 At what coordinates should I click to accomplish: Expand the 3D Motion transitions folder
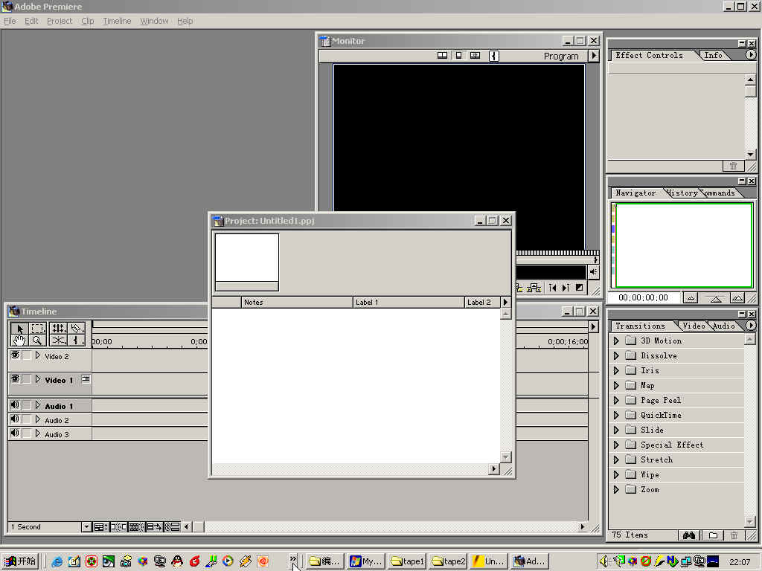point(616,341)
